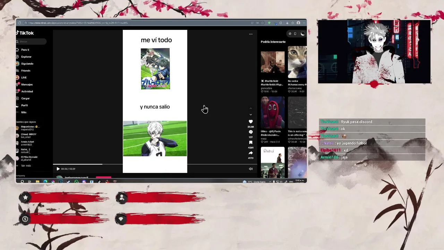Open the cat 'No señor' suggested video
Screen dimensions: 444x250
297,62
